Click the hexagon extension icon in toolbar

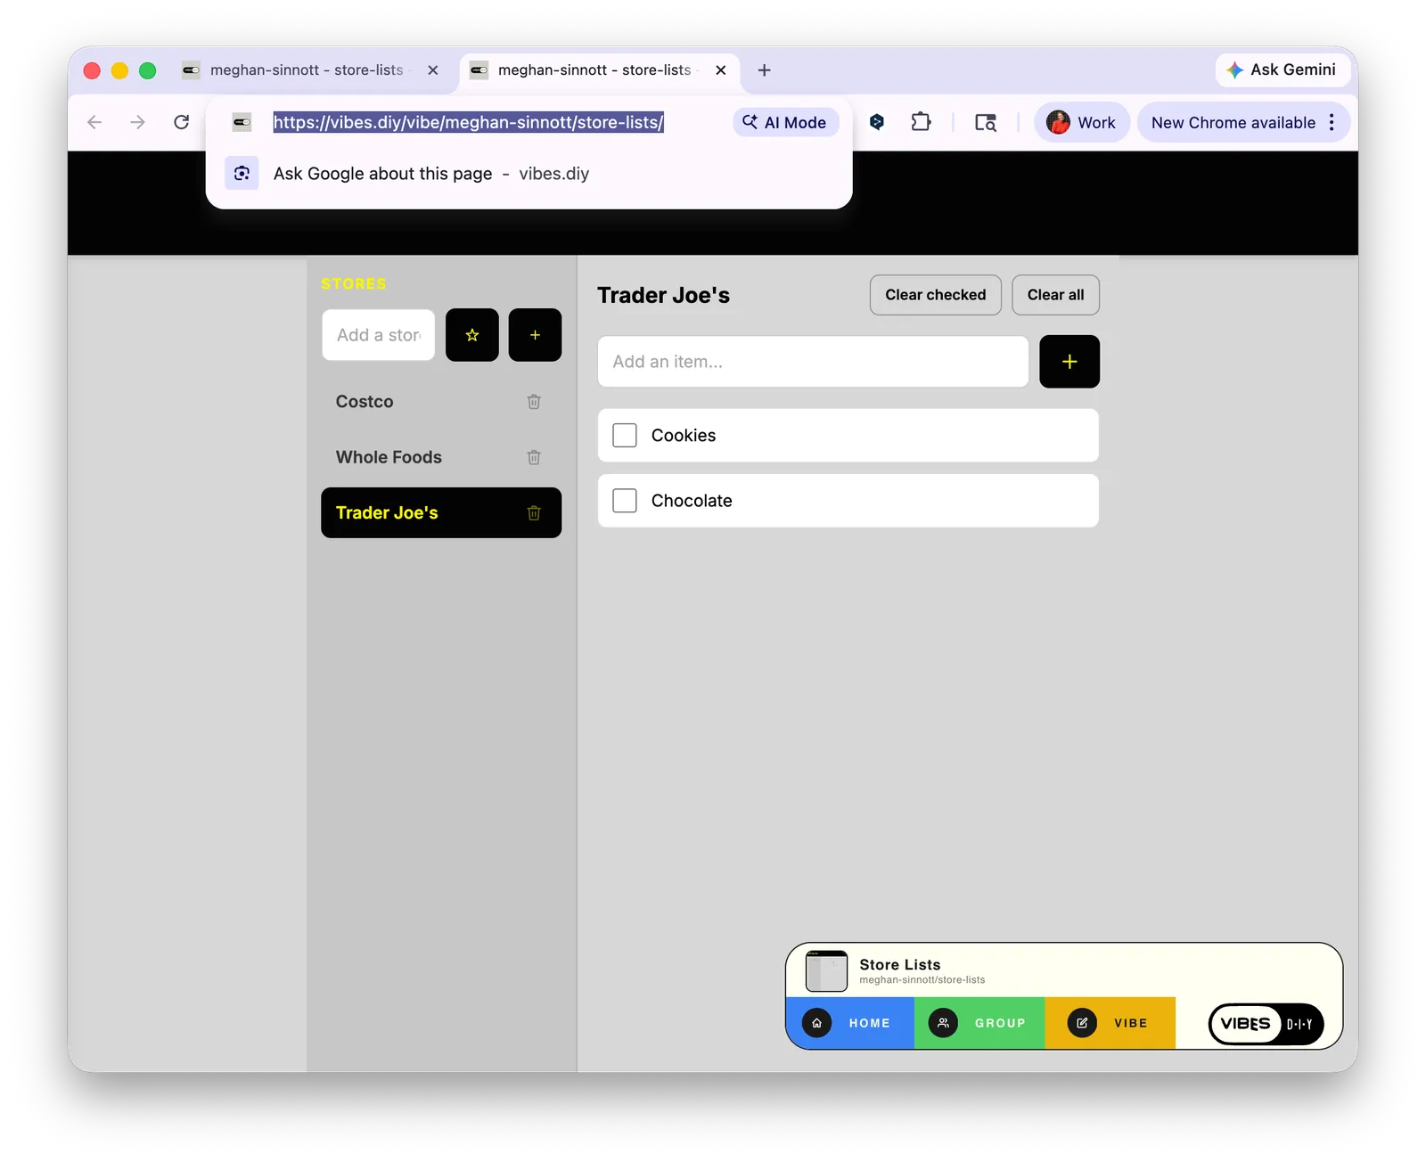(x=877, y=122)
